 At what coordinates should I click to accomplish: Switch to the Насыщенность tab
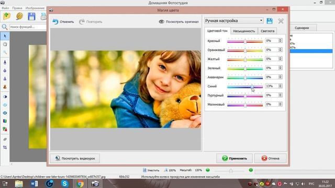[244, 31]
